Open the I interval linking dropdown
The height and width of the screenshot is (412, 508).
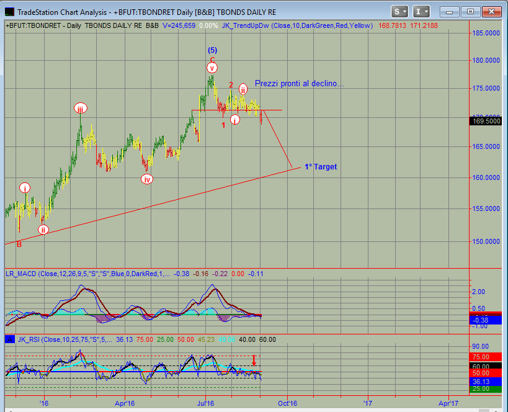422,11
